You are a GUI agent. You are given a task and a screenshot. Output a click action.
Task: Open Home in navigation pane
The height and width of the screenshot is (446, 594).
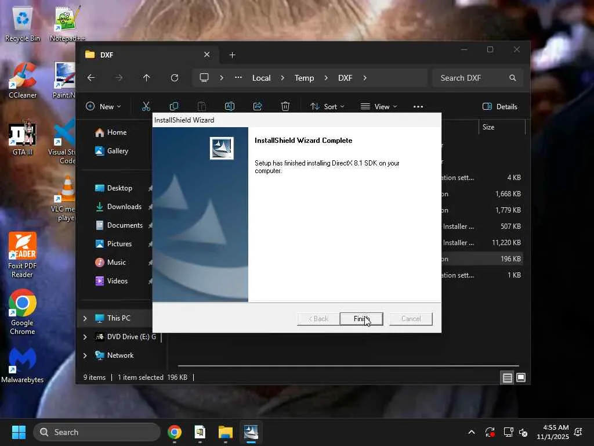point(117,132)
